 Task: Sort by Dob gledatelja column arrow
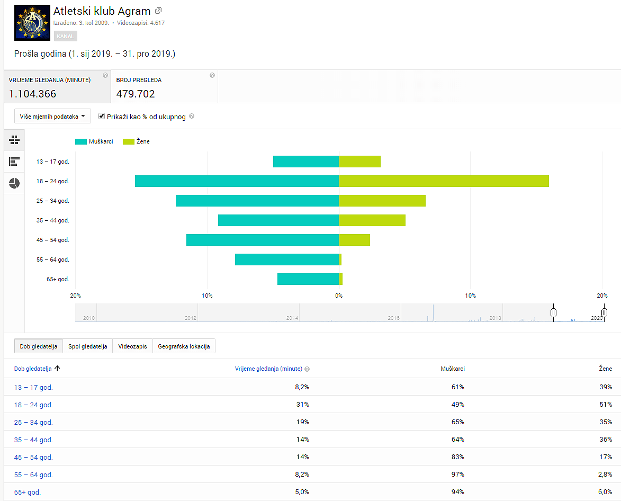(x=57, y=369)
